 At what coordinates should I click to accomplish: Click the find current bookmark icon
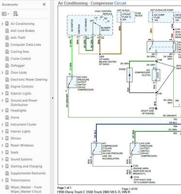[15, 14]
